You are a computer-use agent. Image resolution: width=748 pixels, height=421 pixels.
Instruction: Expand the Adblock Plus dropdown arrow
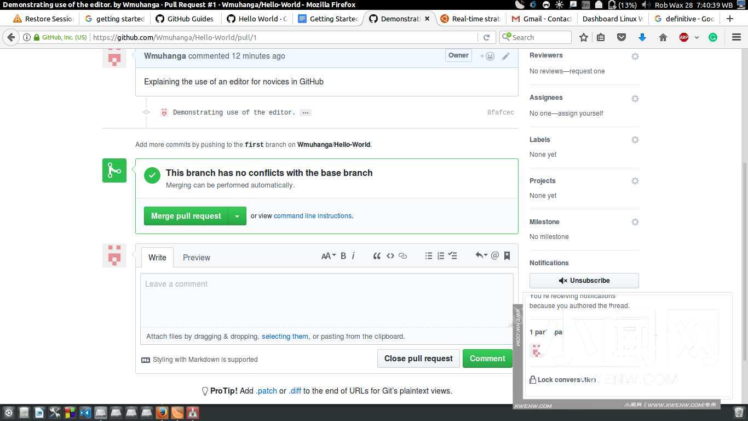click(697, 37)
